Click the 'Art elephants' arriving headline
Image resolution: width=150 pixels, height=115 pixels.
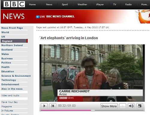click(x=69, y=38)
